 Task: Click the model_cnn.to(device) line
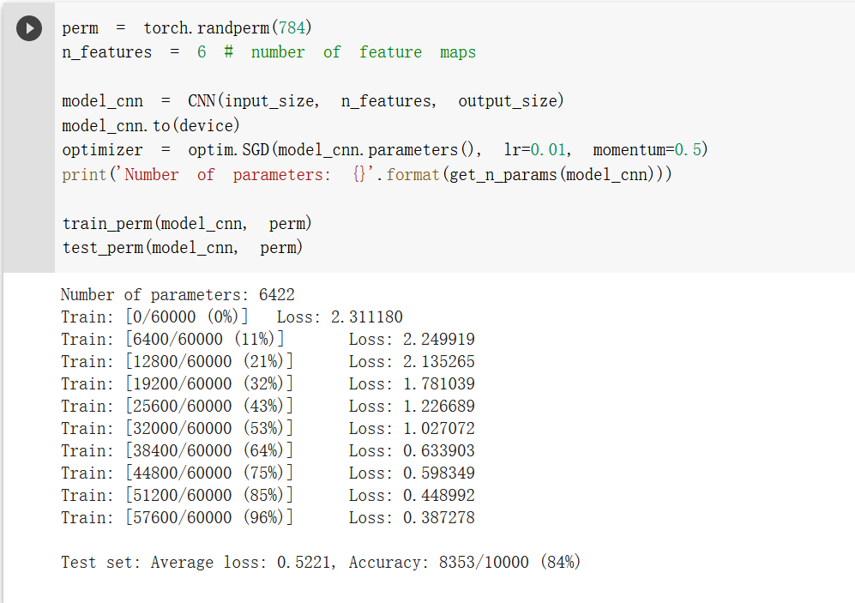tap(150, 126)
